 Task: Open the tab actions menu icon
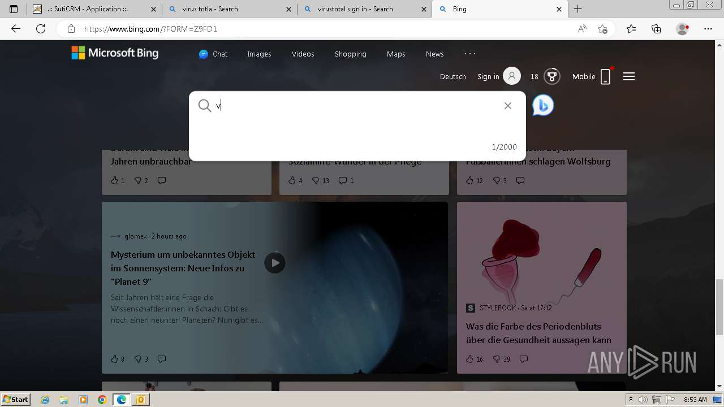coord(14,9)
